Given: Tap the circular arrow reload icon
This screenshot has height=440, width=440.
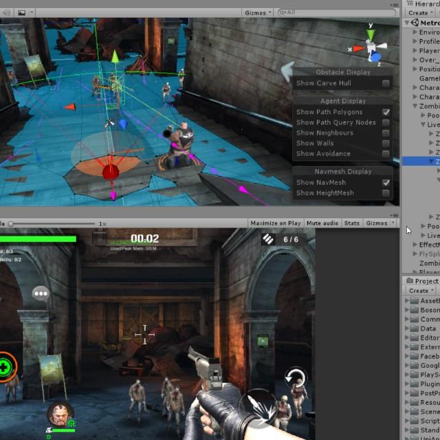Looking at the screenshot, I should tap(296, 377).
